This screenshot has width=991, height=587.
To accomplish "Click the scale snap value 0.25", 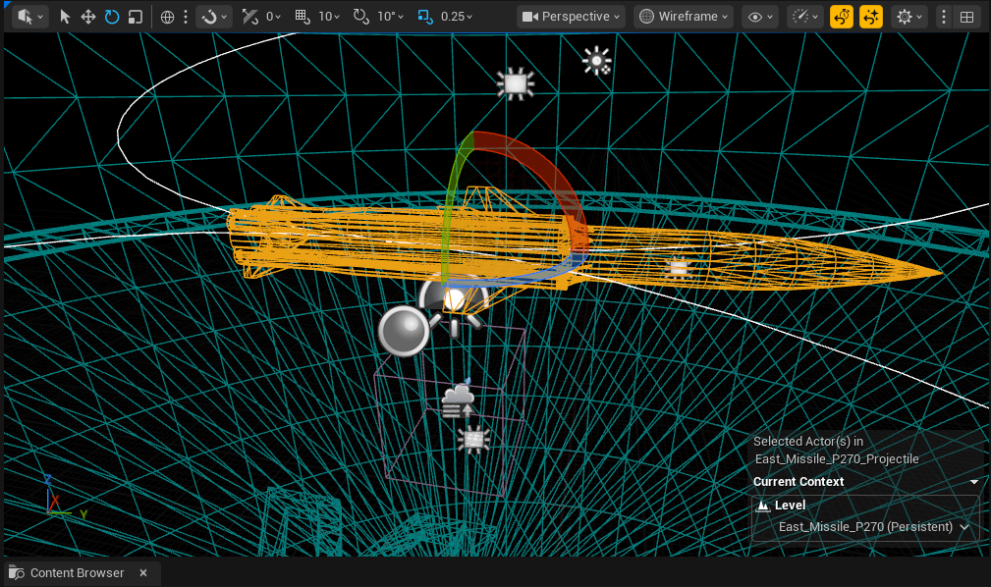I will (x=454, y=16).
